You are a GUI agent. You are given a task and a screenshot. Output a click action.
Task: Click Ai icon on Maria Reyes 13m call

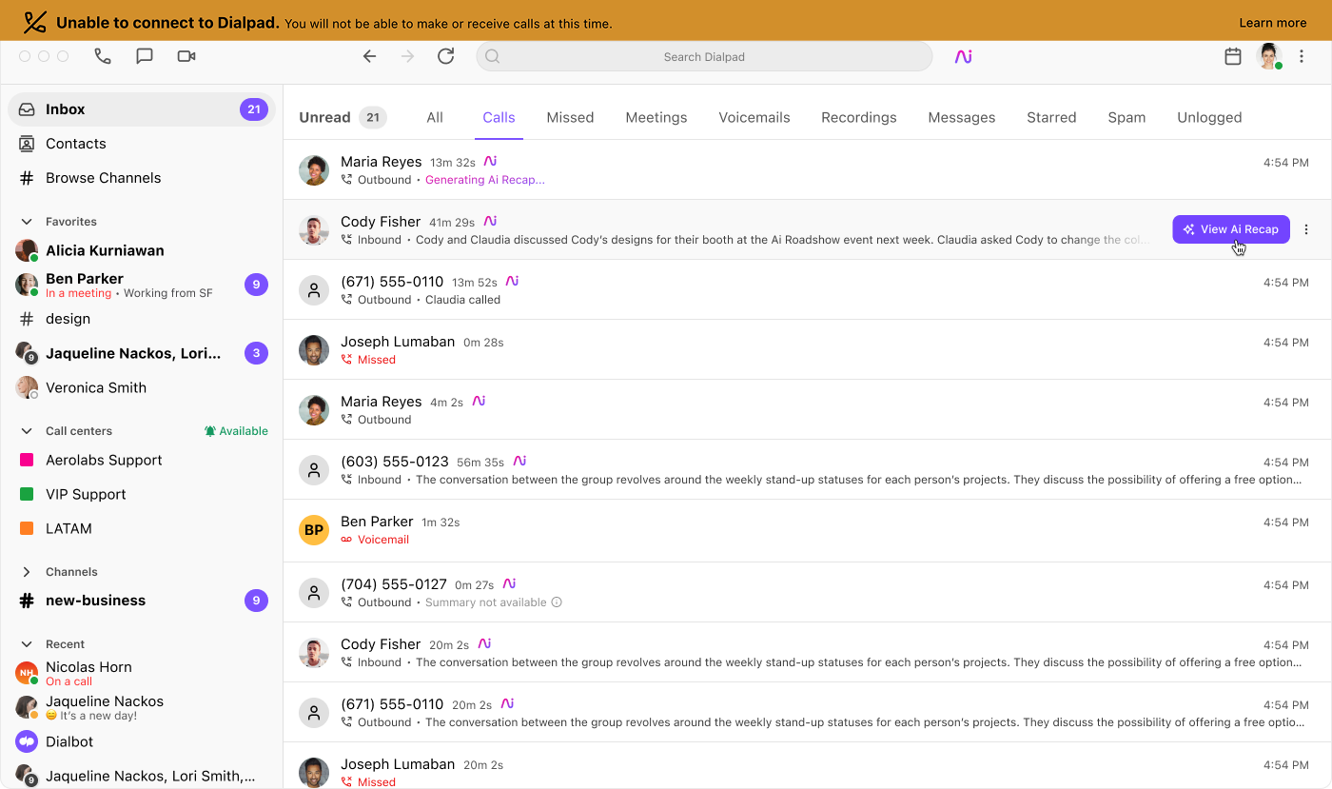tap(490, 161)
